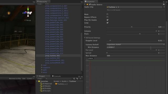
Task: Click the All Models search icon
Action: tap(41, 86)
